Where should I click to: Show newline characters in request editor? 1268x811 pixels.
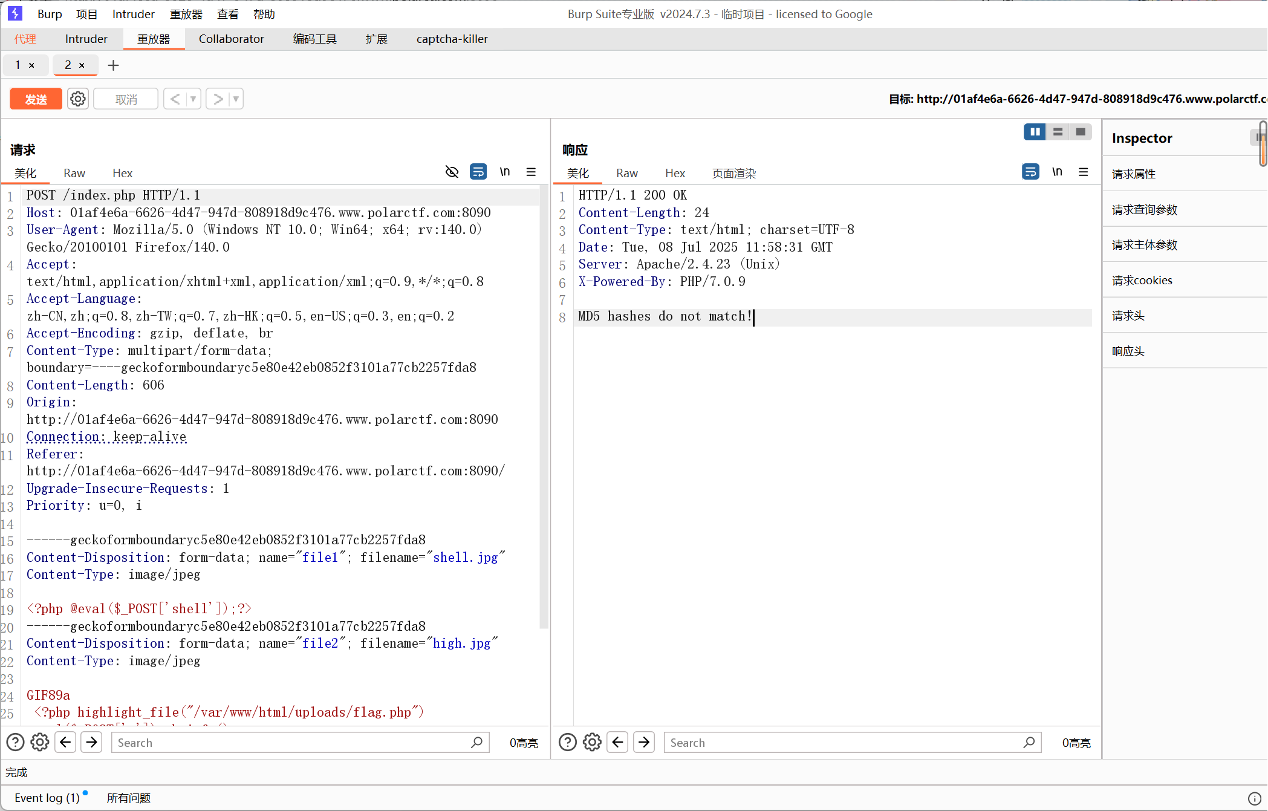tap(504, 172)
